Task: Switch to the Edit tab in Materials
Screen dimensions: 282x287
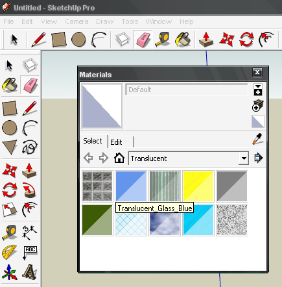Action: pyautogui.click(x=121, y=142)
